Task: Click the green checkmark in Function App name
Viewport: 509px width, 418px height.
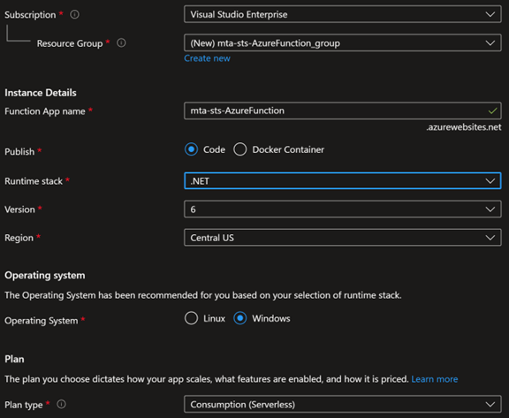Action: (x=492, y=110)
